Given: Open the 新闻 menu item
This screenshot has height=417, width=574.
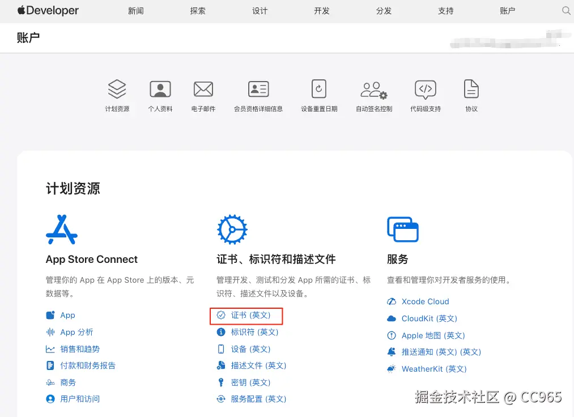Looking at the screenshot, I should click(x=136, y=11).
